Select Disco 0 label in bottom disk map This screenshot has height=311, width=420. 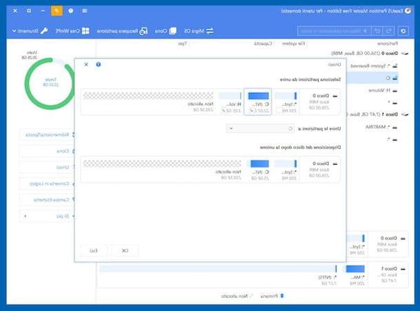pyautogui.click(x=389, y=238)
